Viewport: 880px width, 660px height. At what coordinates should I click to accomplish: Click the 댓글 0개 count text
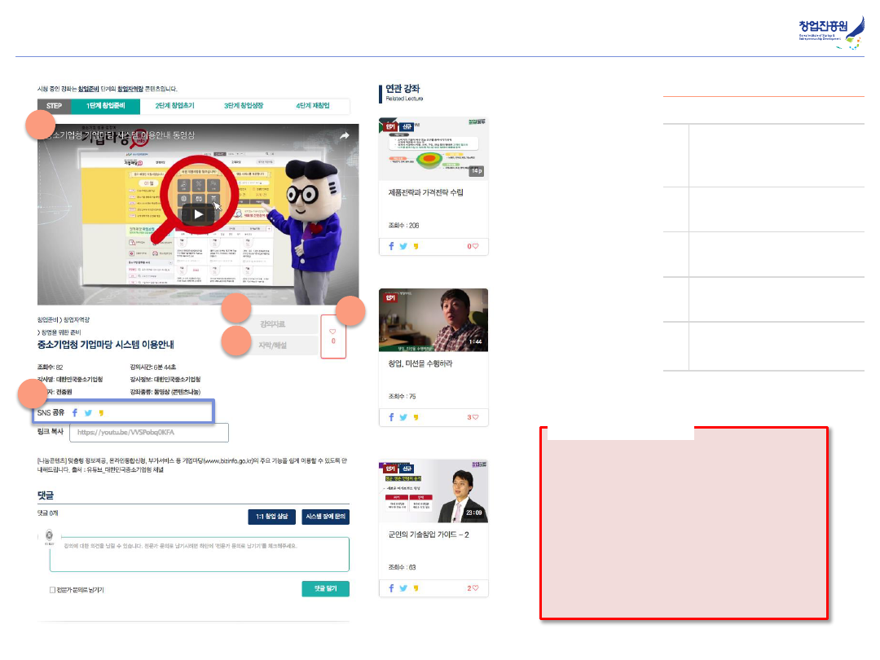48,513
